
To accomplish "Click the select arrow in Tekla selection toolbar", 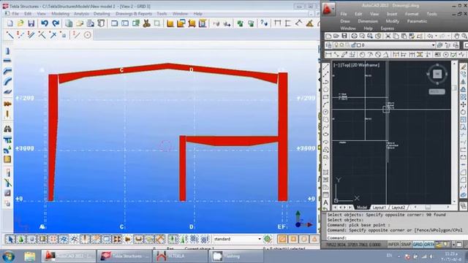I will tap(10, 239).
